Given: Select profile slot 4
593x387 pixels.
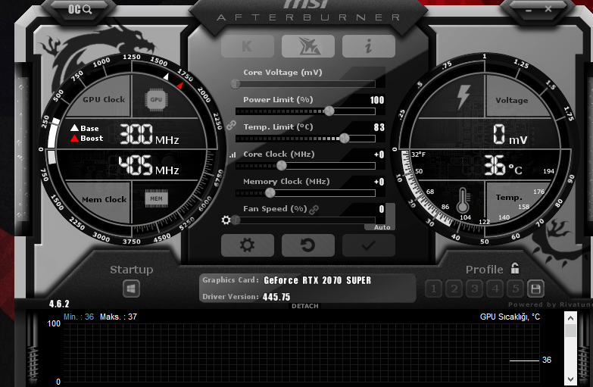Looking at the screenshot, I should [495, 289].
